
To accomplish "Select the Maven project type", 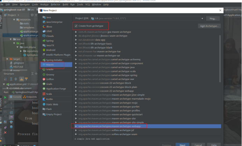I will 56,65.
